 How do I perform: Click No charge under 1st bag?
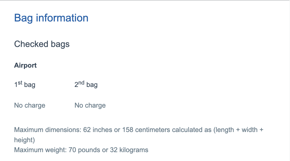click(x=30, y=105)
